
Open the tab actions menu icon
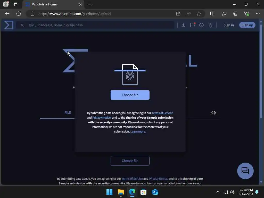click(x=15, y=4)
